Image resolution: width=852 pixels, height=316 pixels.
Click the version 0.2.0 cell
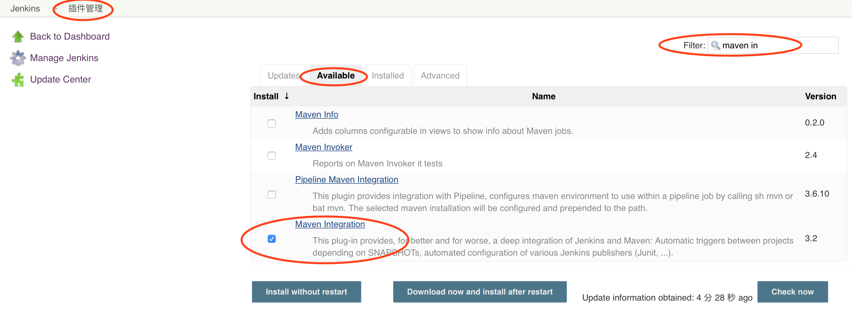814,122
